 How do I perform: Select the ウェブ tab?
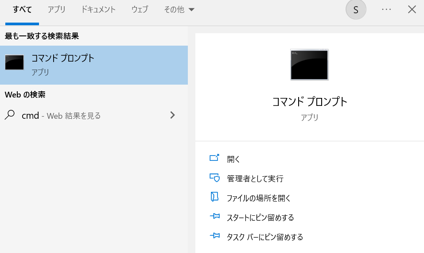(x=140, y=9)
